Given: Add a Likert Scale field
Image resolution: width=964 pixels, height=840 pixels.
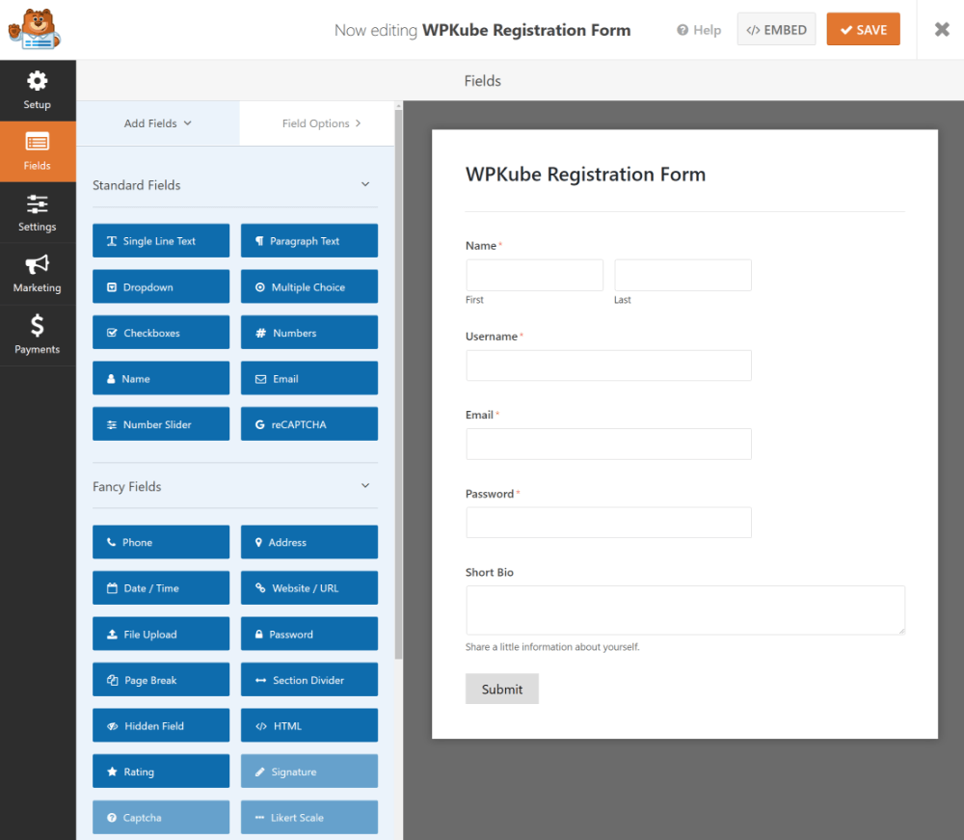Looking at the screenshot, I should pos(309,817).
